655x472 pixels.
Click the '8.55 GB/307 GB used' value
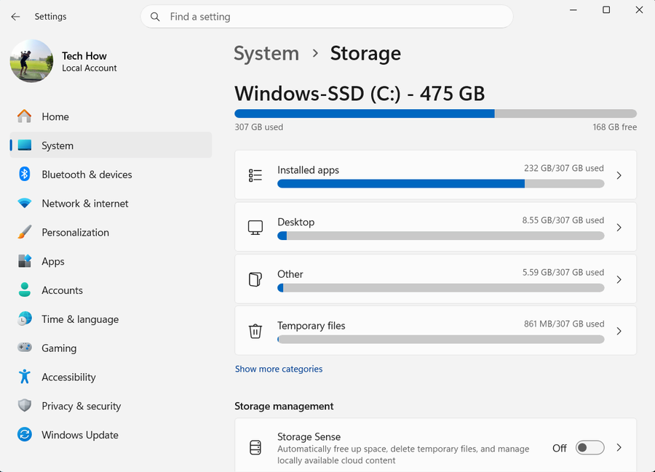tap(563, 220)
